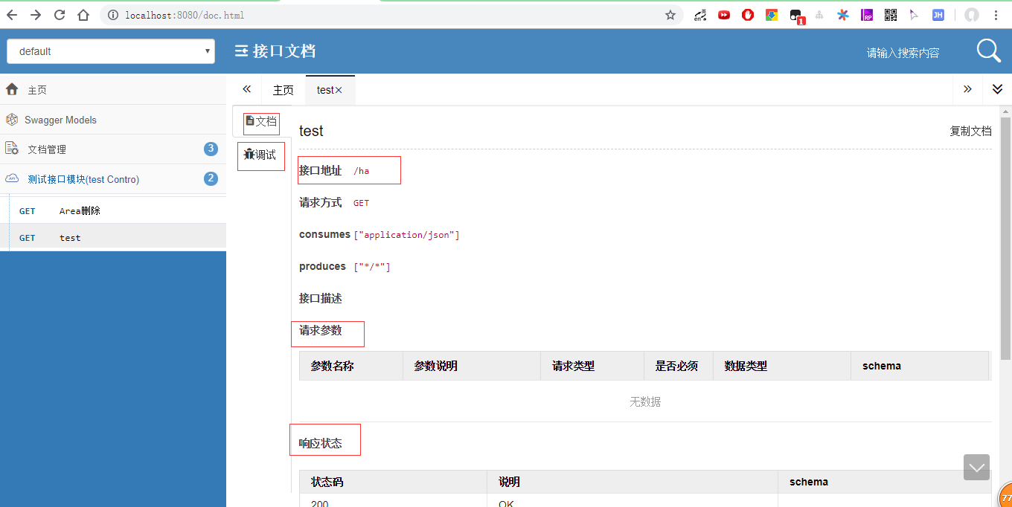
Task: Click the gray down-arrow scroll button
Action: point(976,467)
